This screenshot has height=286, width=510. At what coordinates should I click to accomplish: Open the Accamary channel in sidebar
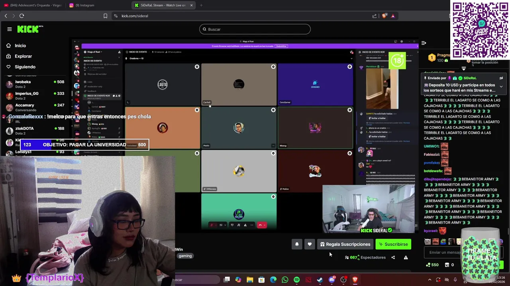pos(35,107)
